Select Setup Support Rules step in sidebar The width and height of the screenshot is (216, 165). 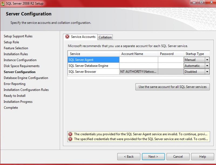click(18, 36)
